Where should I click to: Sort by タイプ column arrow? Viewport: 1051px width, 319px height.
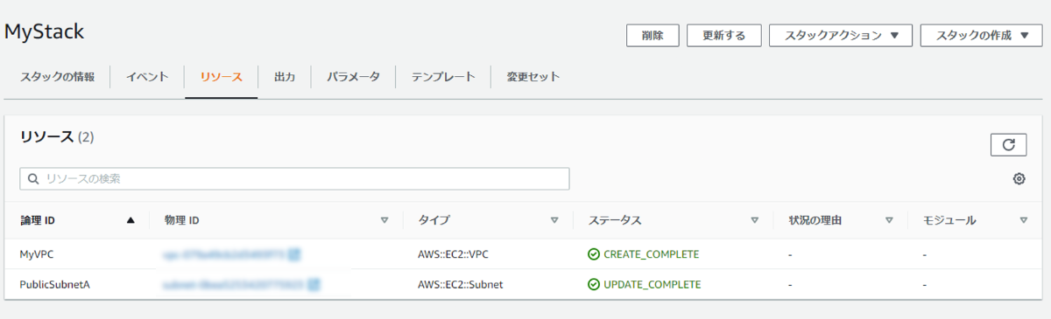[x=554, y=220]
